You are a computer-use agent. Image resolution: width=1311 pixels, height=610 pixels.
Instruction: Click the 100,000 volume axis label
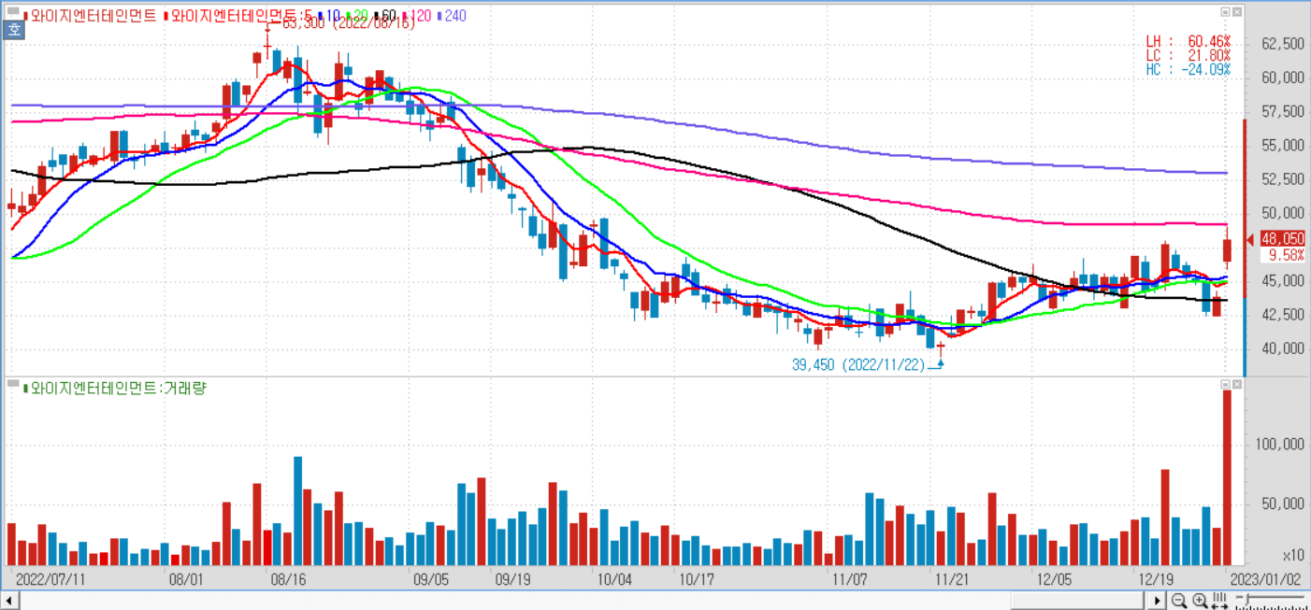[1279, 445]
